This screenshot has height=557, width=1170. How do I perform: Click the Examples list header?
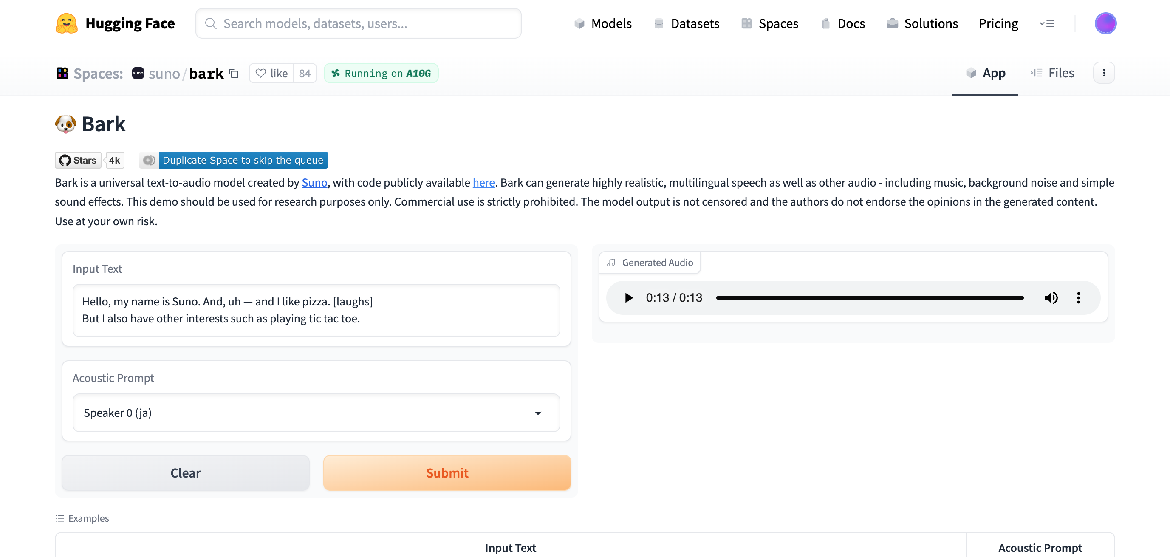(x=82, y=518)
